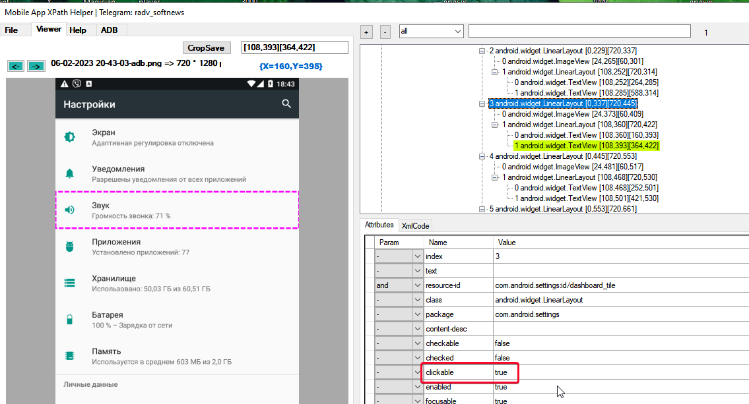Switch to the Viewer tab

(x=49, y=29)
